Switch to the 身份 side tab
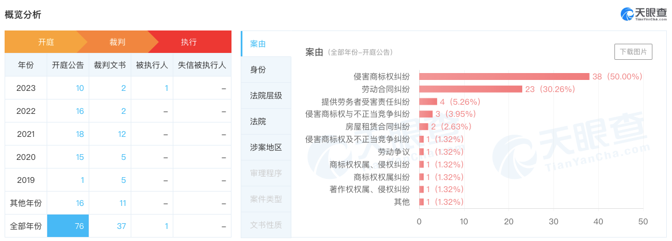Screen dimensions: 672x241 [x=258, y=70]
